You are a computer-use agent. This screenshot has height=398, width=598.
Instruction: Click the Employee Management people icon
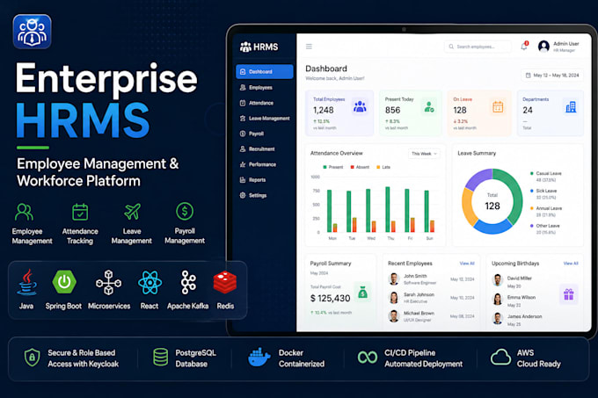(24, 212)
